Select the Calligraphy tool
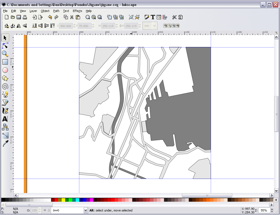The width and height of the screenshot is (280, 215). pos(5,111)
